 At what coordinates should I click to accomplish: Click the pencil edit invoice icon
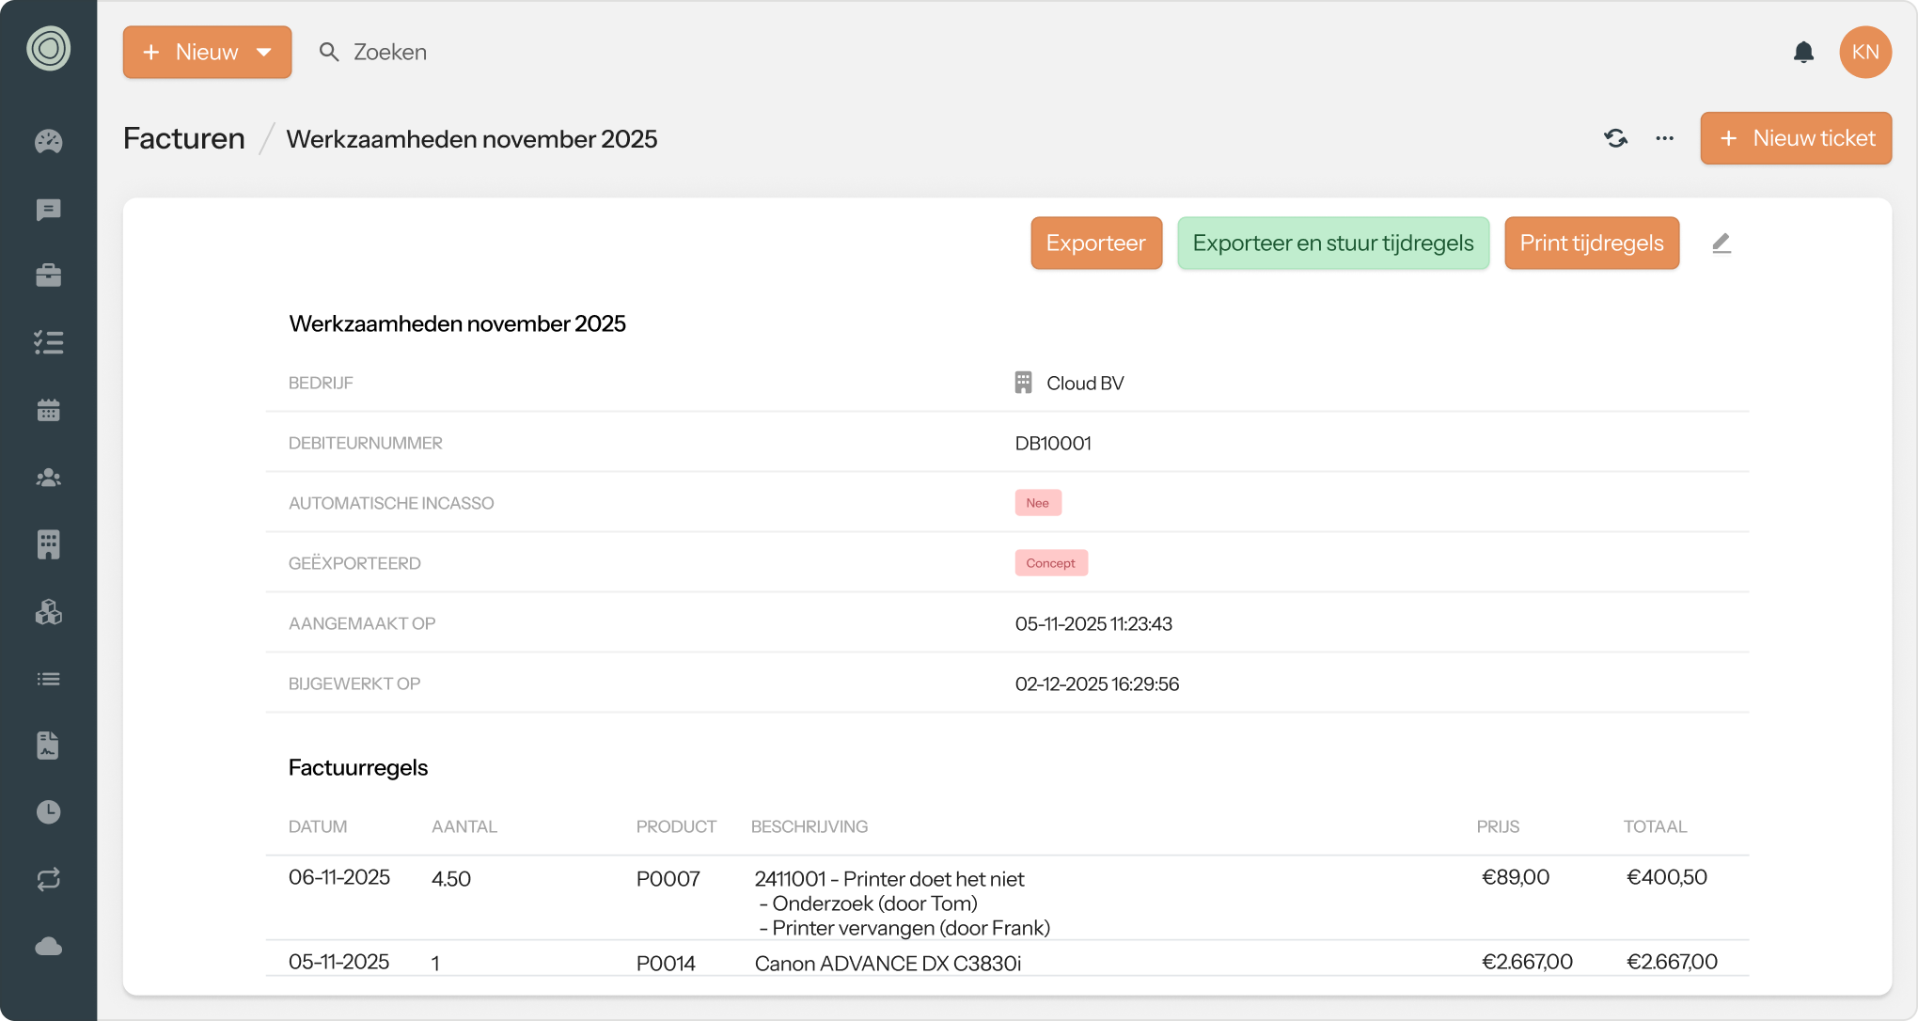click(1721, 243)
